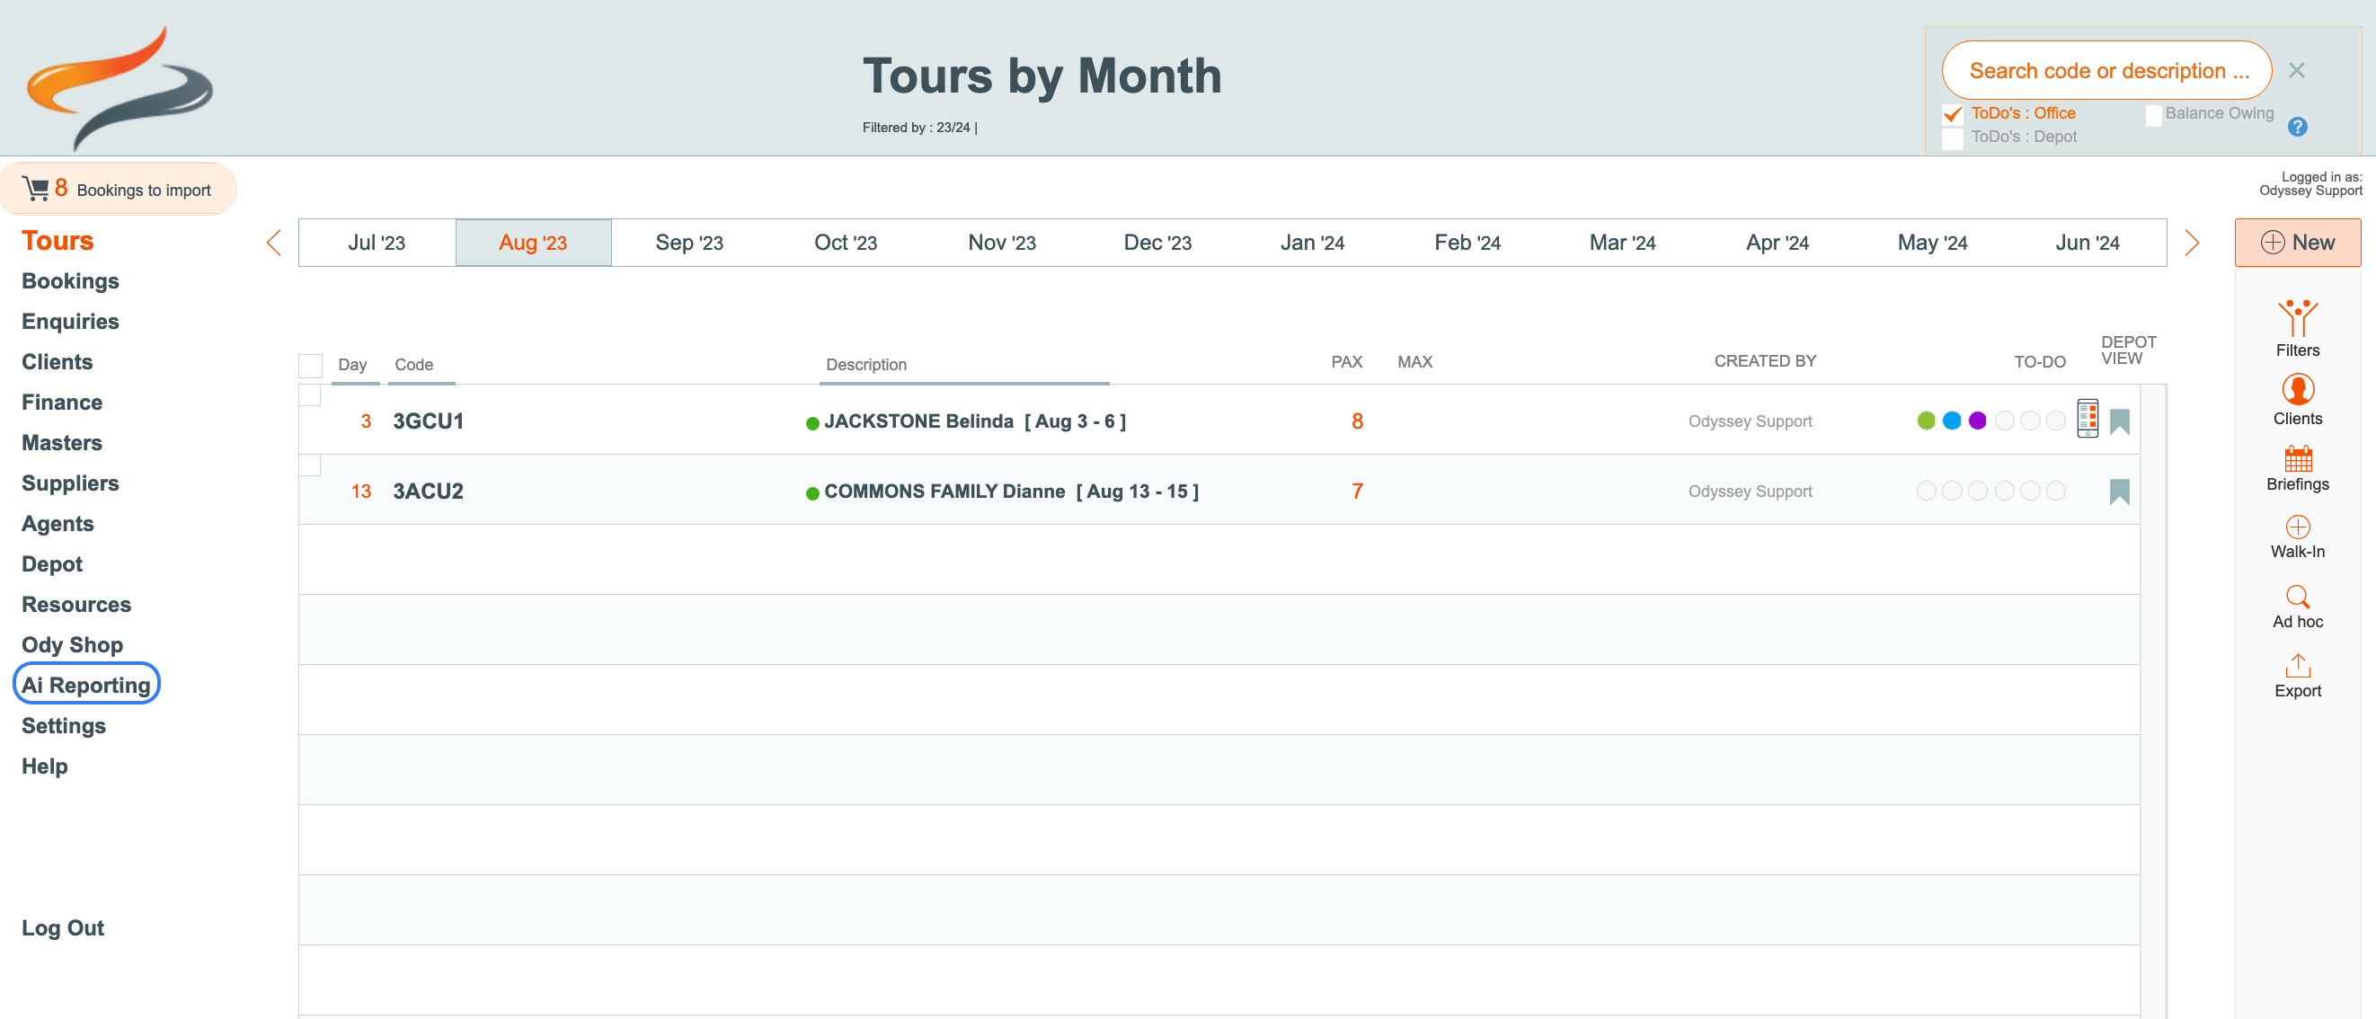
Task: Sort the table by Code column
Action: pos(414,364)
